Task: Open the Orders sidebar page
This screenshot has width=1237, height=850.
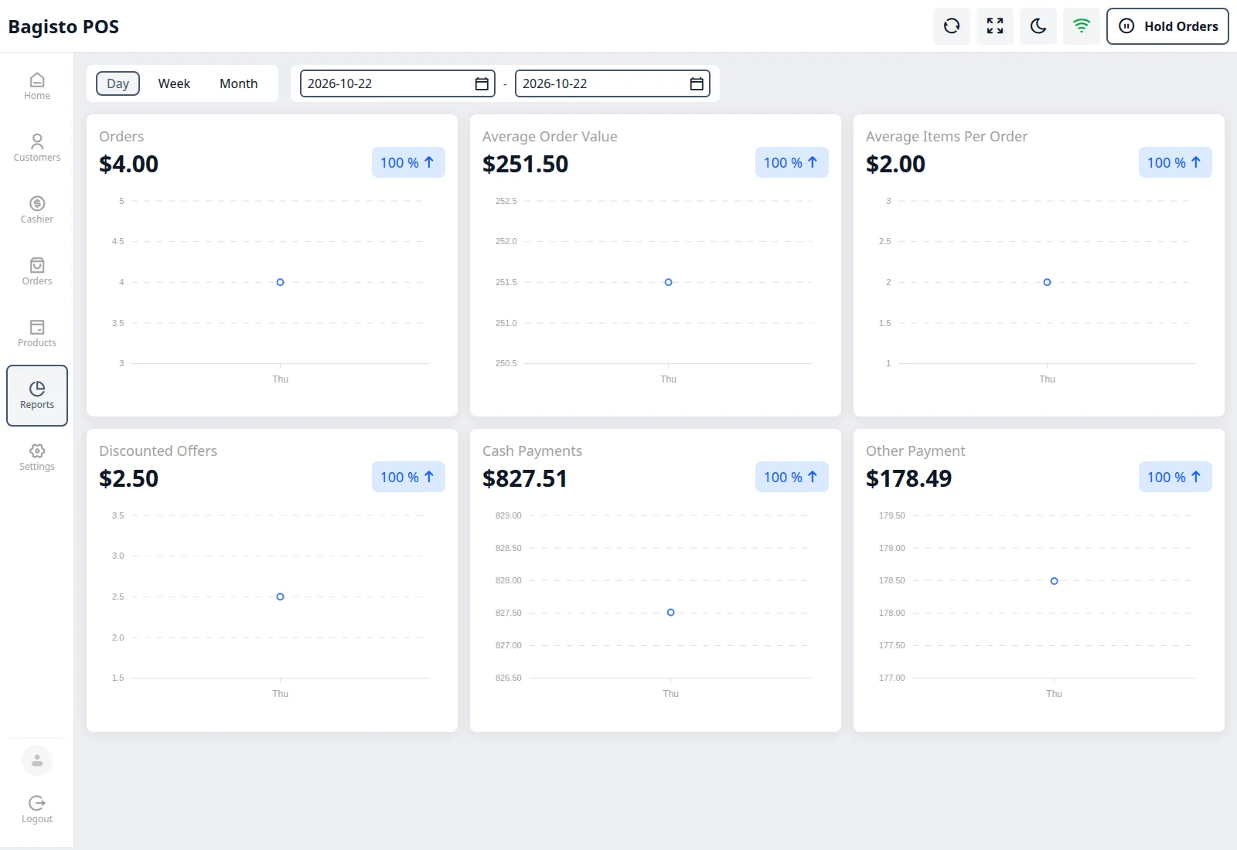Action: coord(37,272)
